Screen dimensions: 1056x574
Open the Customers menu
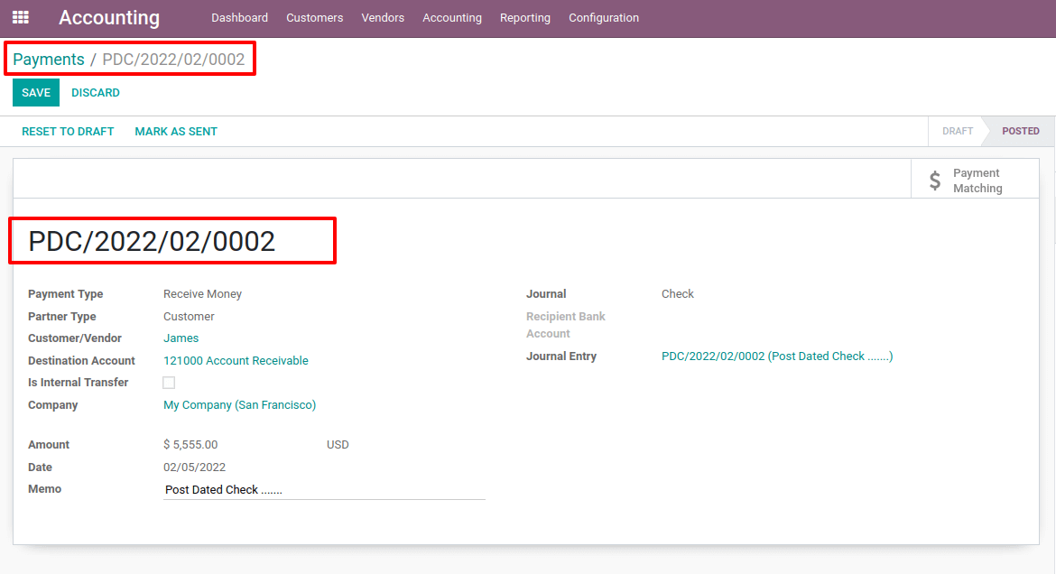(314, 17)
